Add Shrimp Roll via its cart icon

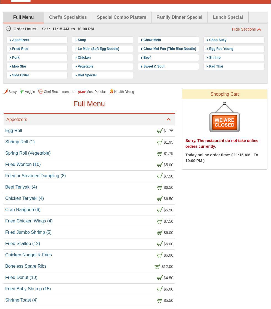coord(160,142)
